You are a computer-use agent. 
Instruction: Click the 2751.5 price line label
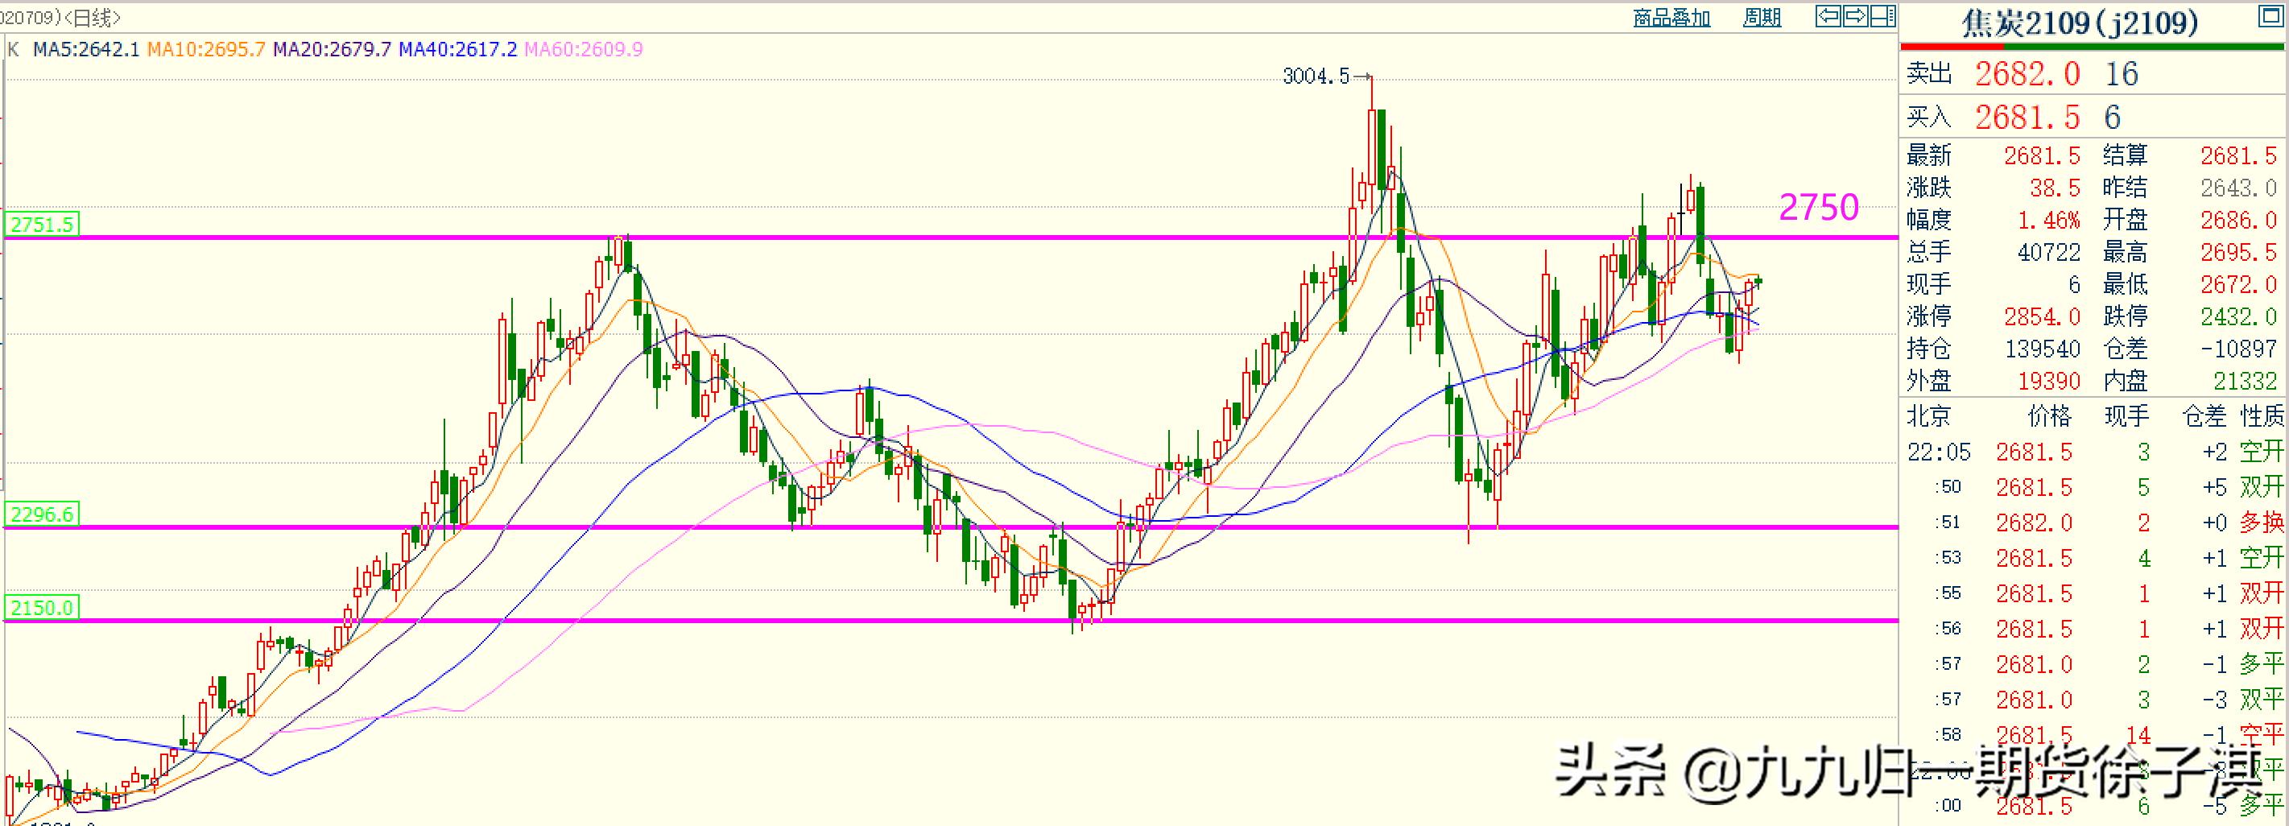click(x=42, y=225)
